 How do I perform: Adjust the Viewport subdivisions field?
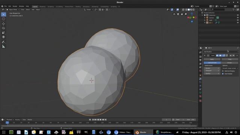coord(212,71)
